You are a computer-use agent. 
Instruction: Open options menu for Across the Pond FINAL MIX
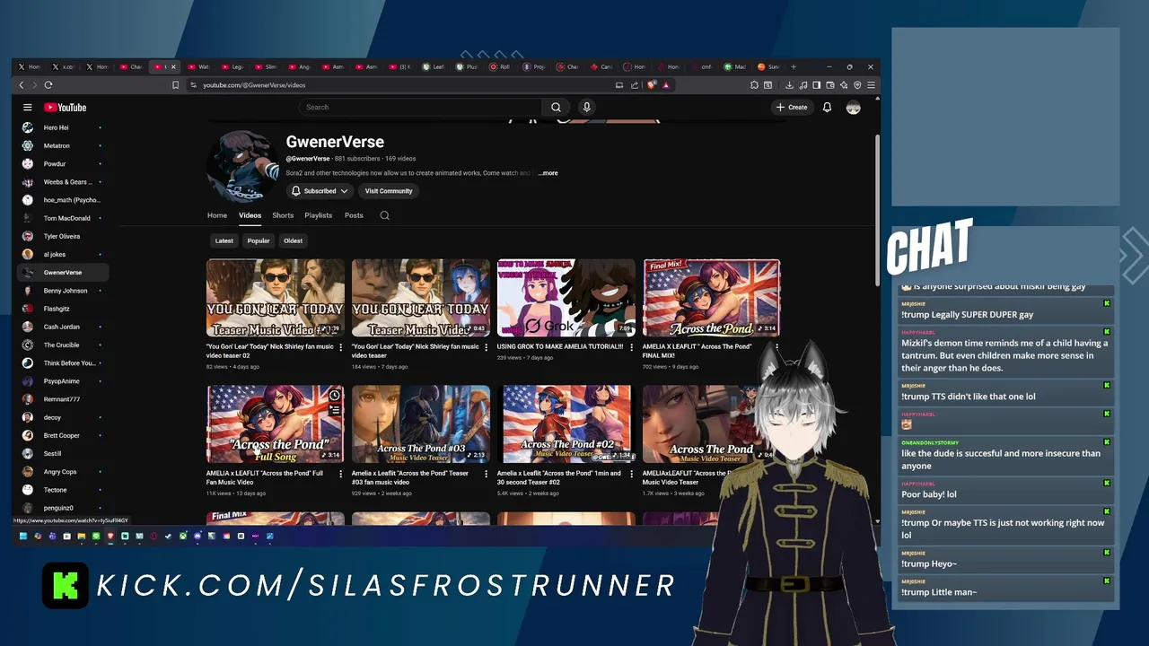point(777,347)
